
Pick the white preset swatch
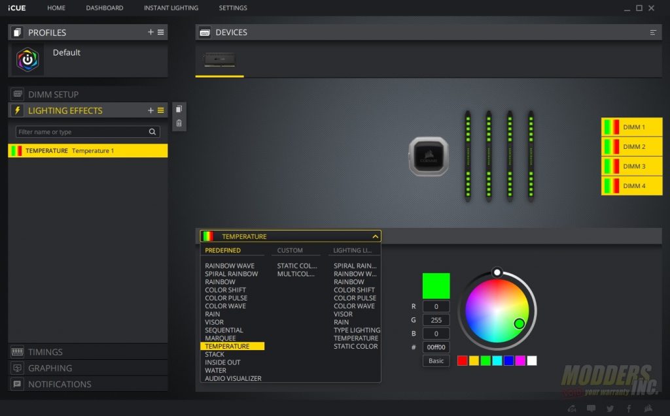(x=531, y=360)
